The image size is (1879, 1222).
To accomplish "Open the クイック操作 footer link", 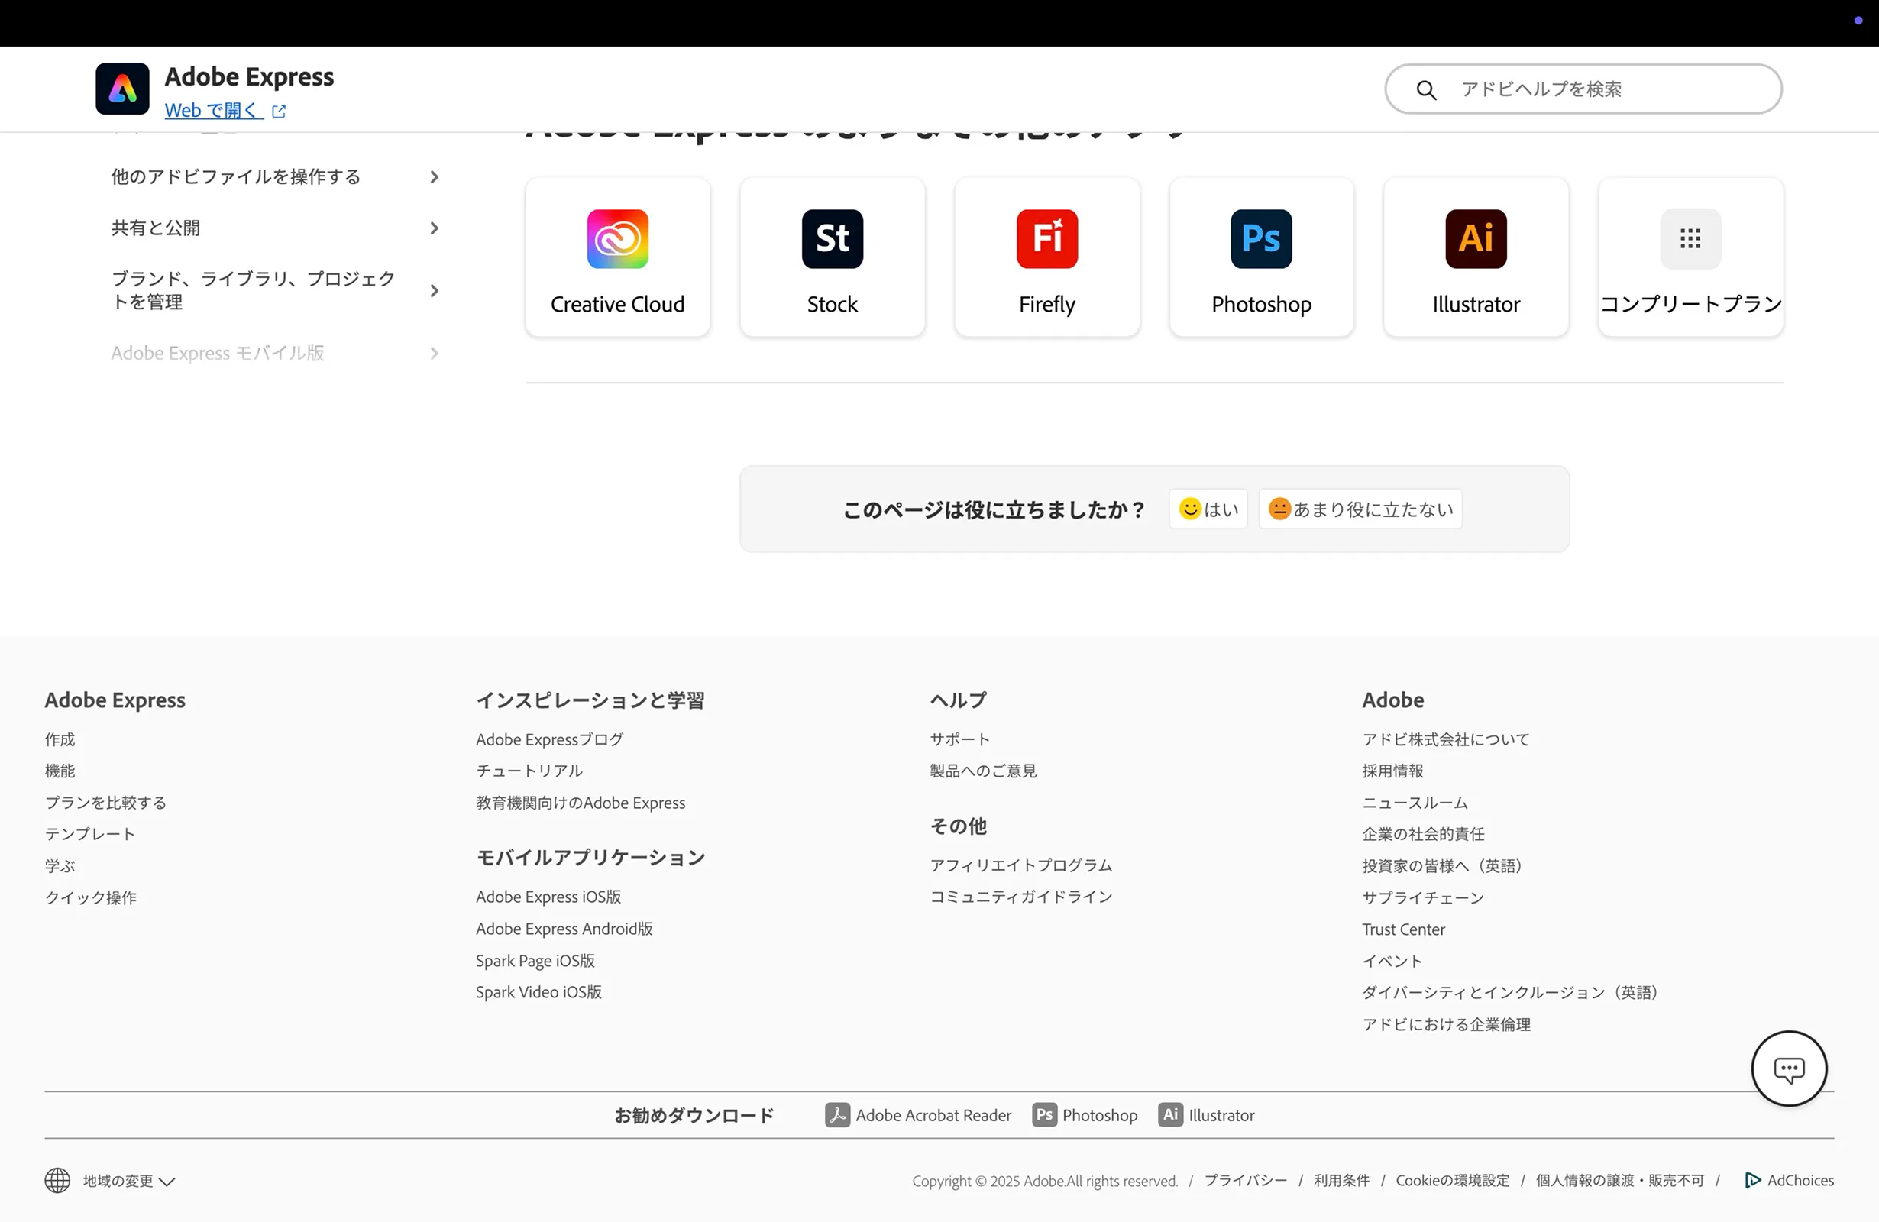I will click(x=91, y=897).
